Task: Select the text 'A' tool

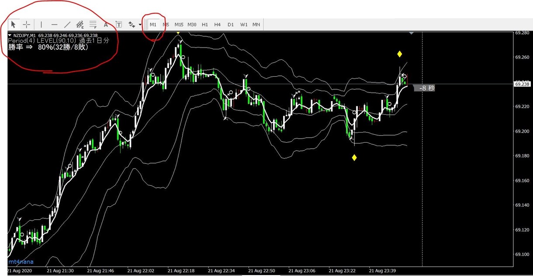Action: pyautogui.click(x=106, y=24)
